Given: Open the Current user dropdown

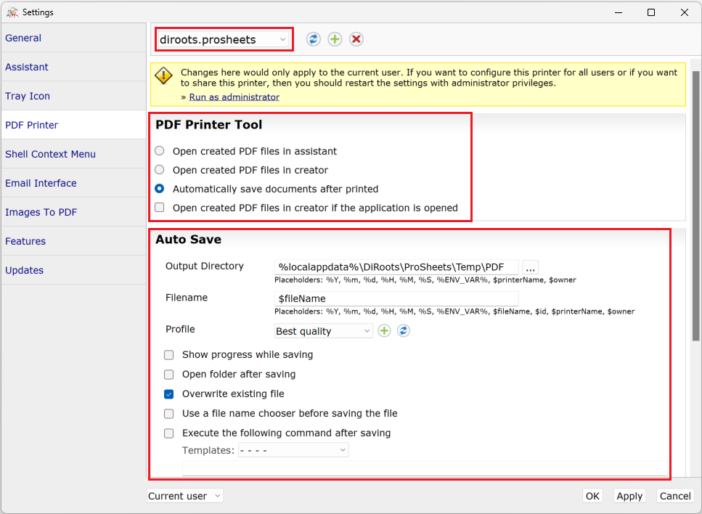Looking at the screenshot, I should click(x=185, y=496).
